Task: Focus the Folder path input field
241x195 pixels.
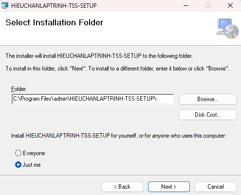Action: click(x=93, y=99)
